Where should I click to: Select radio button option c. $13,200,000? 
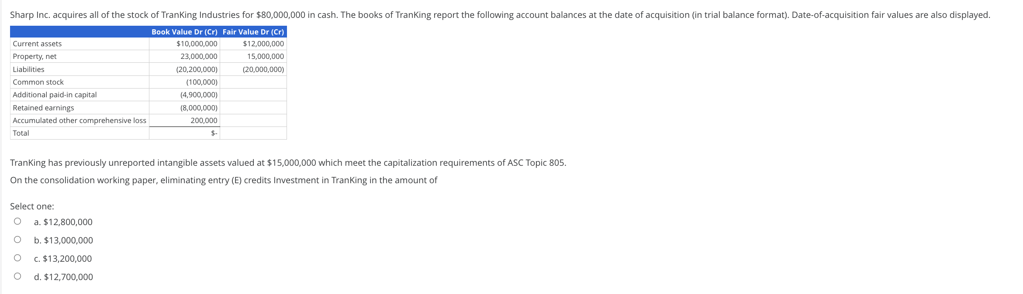[x=17, y=257]
